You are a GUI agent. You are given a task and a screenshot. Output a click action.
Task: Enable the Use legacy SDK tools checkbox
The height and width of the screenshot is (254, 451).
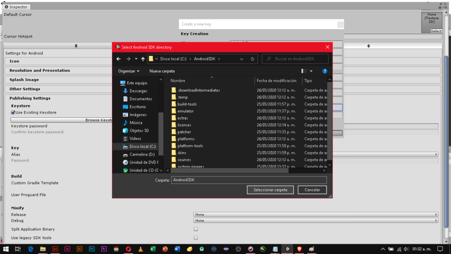[196, 238]
